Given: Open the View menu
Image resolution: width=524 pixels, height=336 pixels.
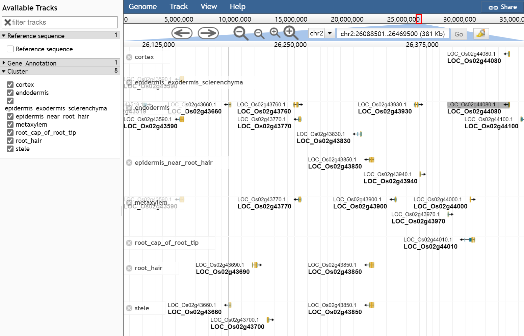Looking at the screenshot, I should (209, 6).
